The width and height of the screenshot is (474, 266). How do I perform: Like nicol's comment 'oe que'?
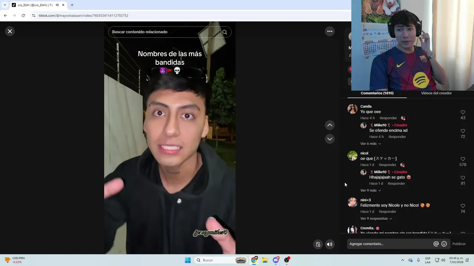(x=463, y=159)
